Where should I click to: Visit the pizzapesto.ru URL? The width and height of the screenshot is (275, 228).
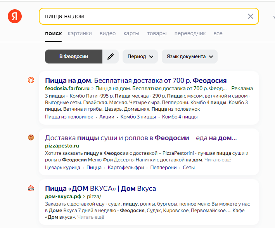point(62,146)
